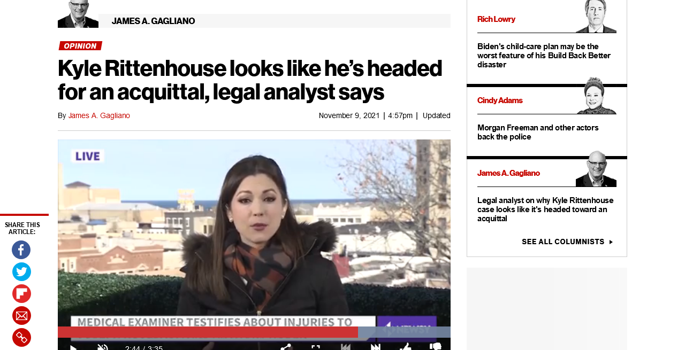Click the Opinion section tag
The width and height of the screenshot is (685, 350).
click(80, 46)
